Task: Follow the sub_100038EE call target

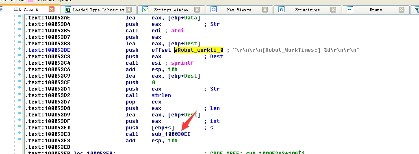Action: (171, 134)
